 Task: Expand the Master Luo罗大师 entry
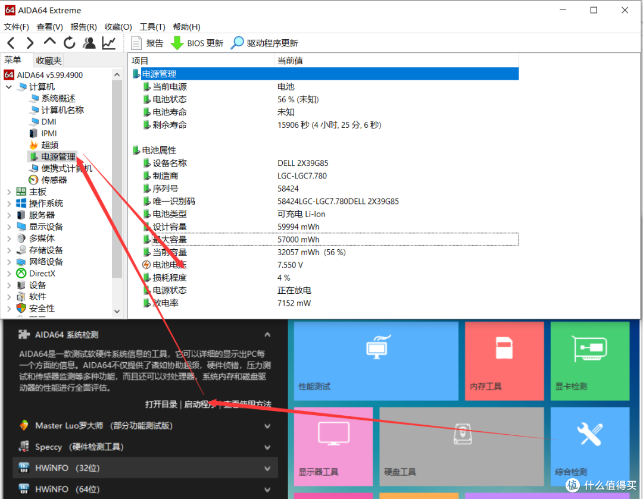pos(267,426)
